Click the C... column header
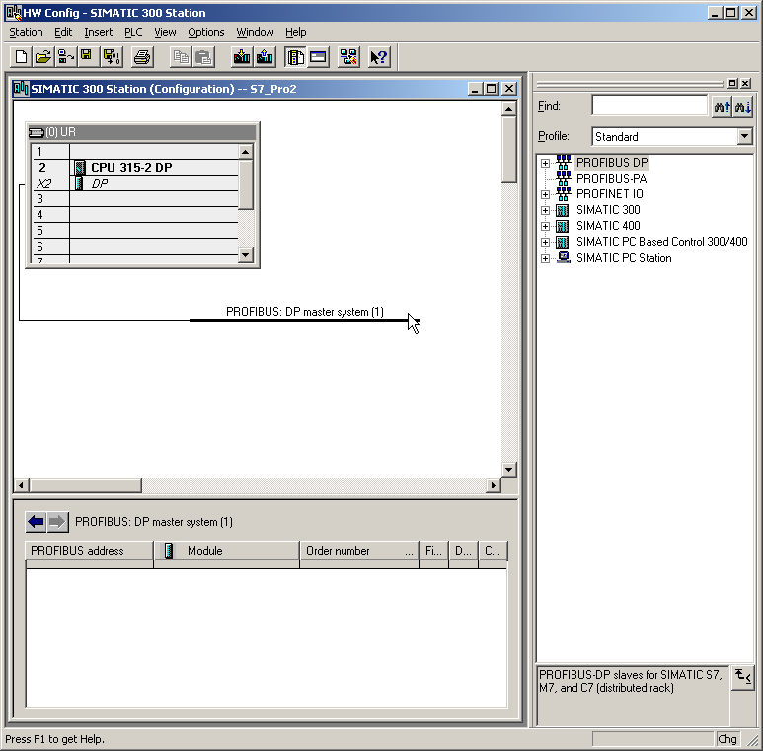 (x=493, y=551)
